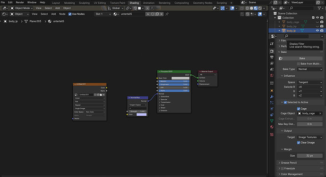Hide body_lp using its eye icon
The width and height of the screenshot is (326, 177).
point(317,31)
